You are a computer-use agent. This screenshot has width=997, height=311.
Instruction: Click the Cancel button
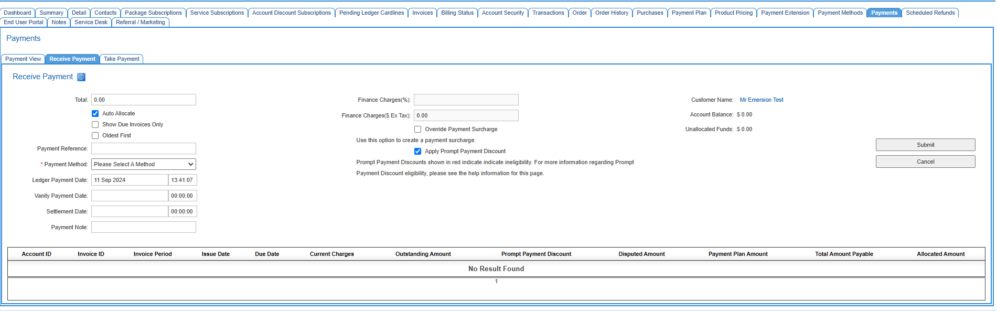click(x=925, y=162)
